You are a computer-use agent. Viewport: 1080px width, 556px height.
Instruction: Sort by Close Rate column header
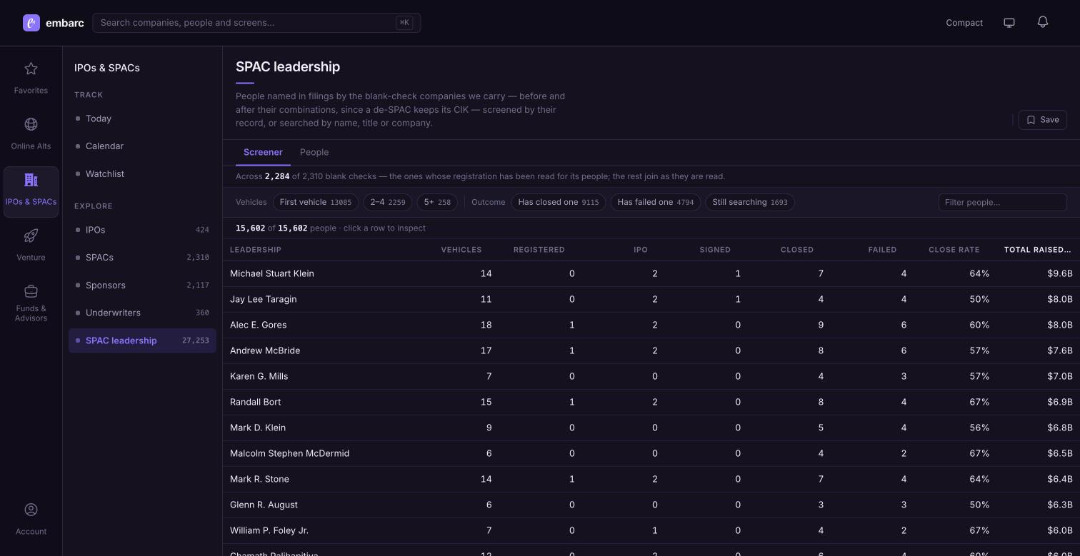[954, 250]
